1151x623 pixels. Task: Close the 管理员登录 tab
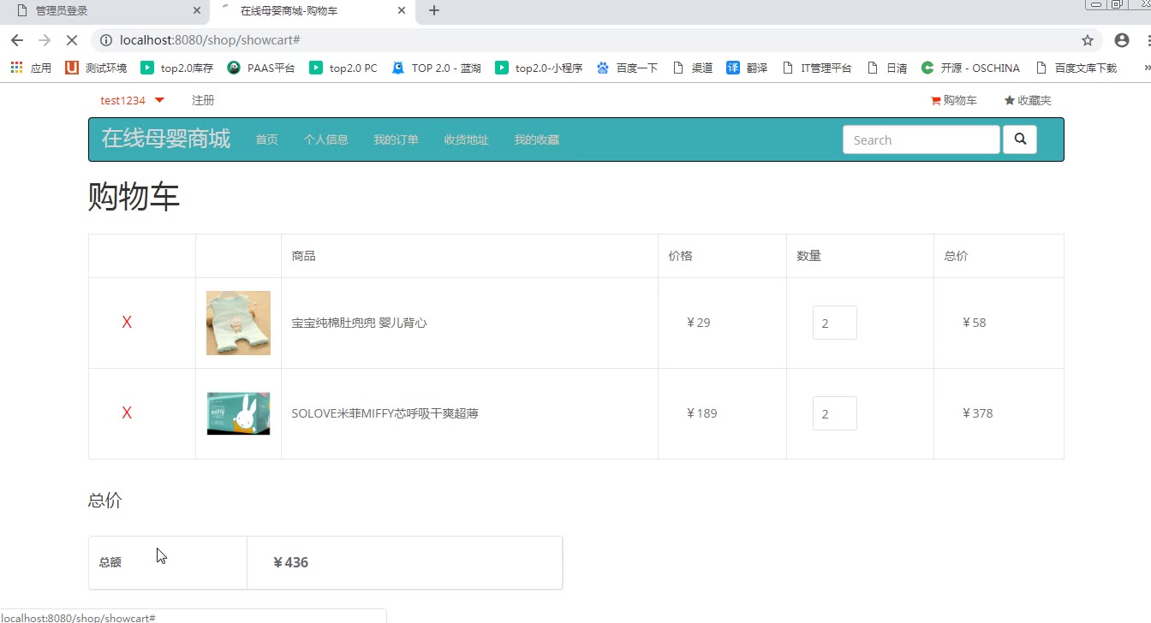[197, 11]
